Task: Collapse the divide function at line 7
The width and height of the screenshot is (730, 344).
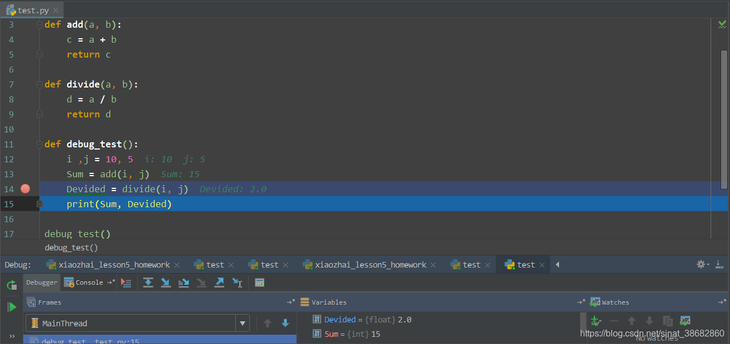Action: tap(39, 85)
